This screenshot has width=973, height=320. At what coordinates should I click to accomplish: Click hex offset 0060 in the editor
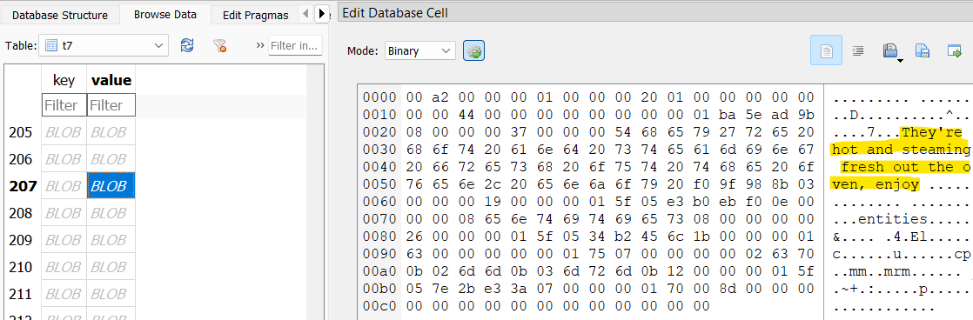(379, 202)
